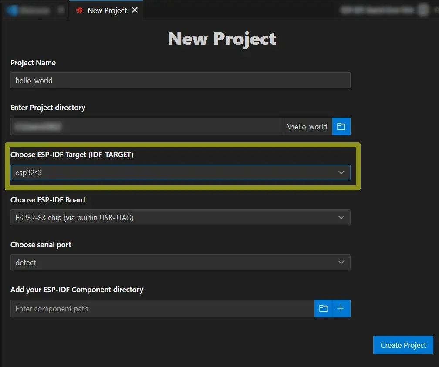Close the New Project tab
The height and width of the screenshot is (367, 439).
135,10
